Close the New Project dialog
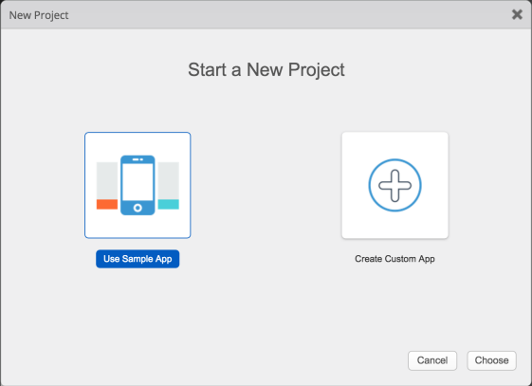 517,14
